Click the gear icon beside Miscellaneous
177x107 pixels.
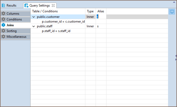(3, 37)
